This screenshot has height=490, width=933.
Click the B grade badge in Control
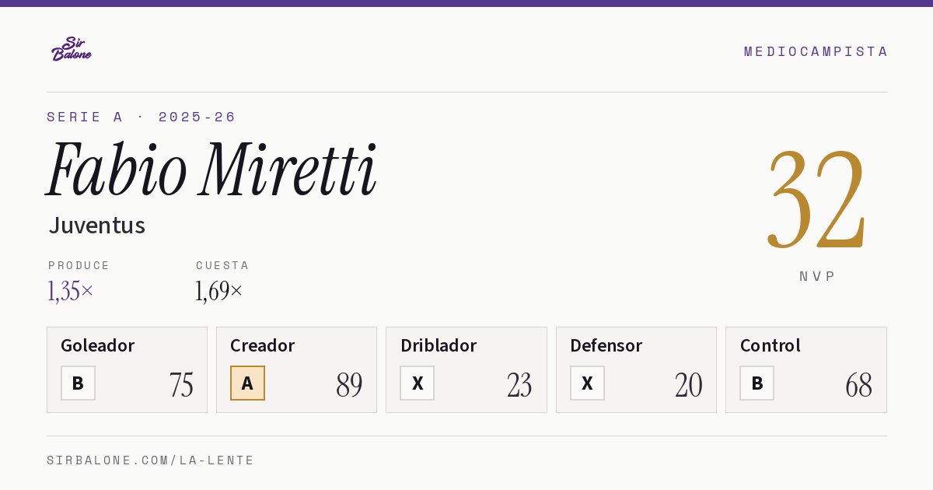(x=757, y=383)
